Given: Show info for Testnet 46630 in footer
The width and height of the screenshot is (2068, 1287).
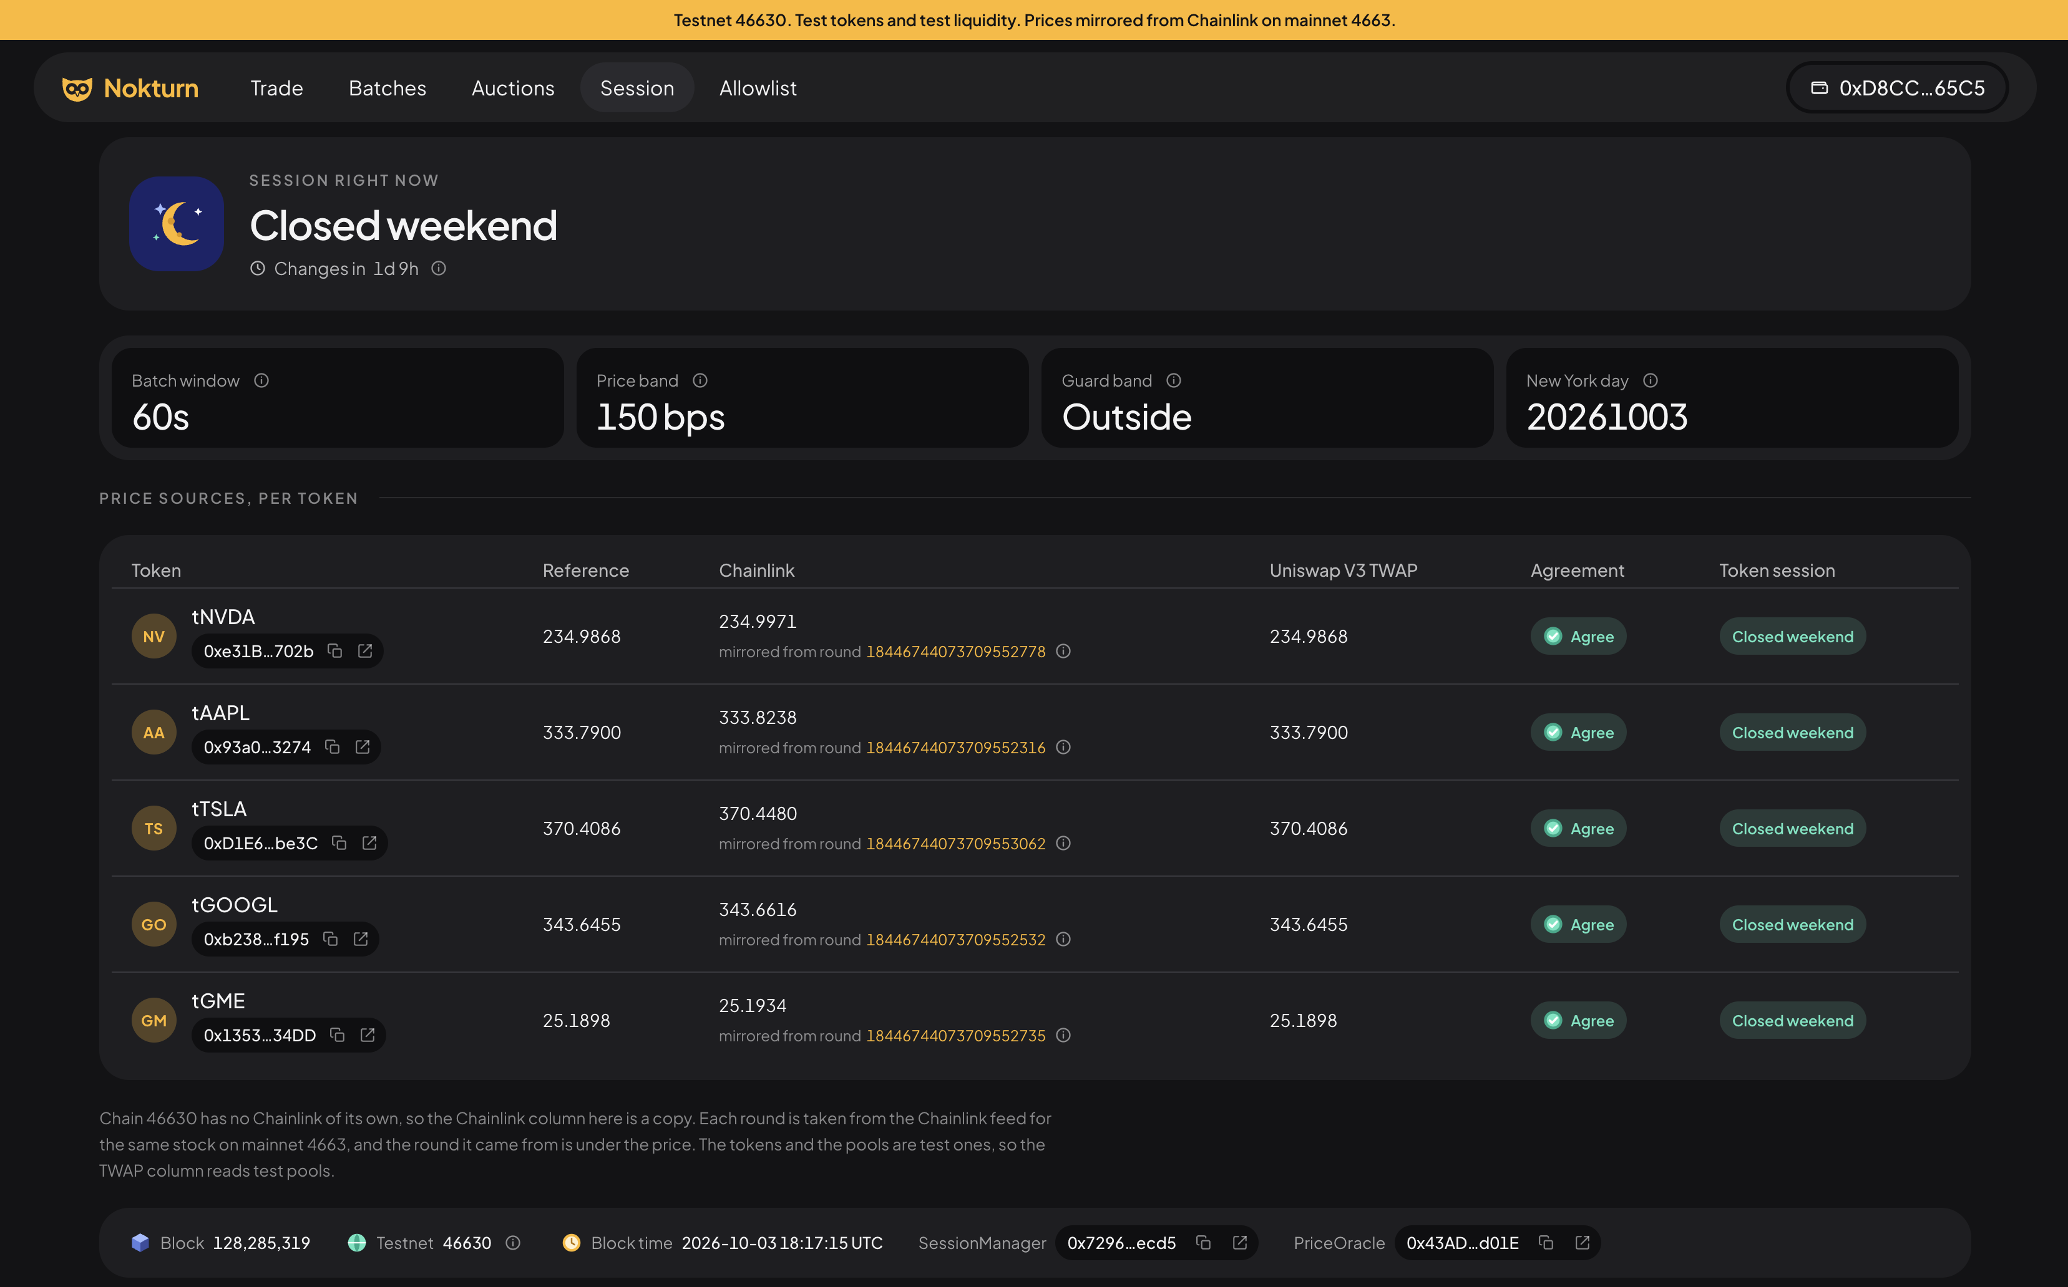Looking at the screenshot, I should coord(513,1243).
